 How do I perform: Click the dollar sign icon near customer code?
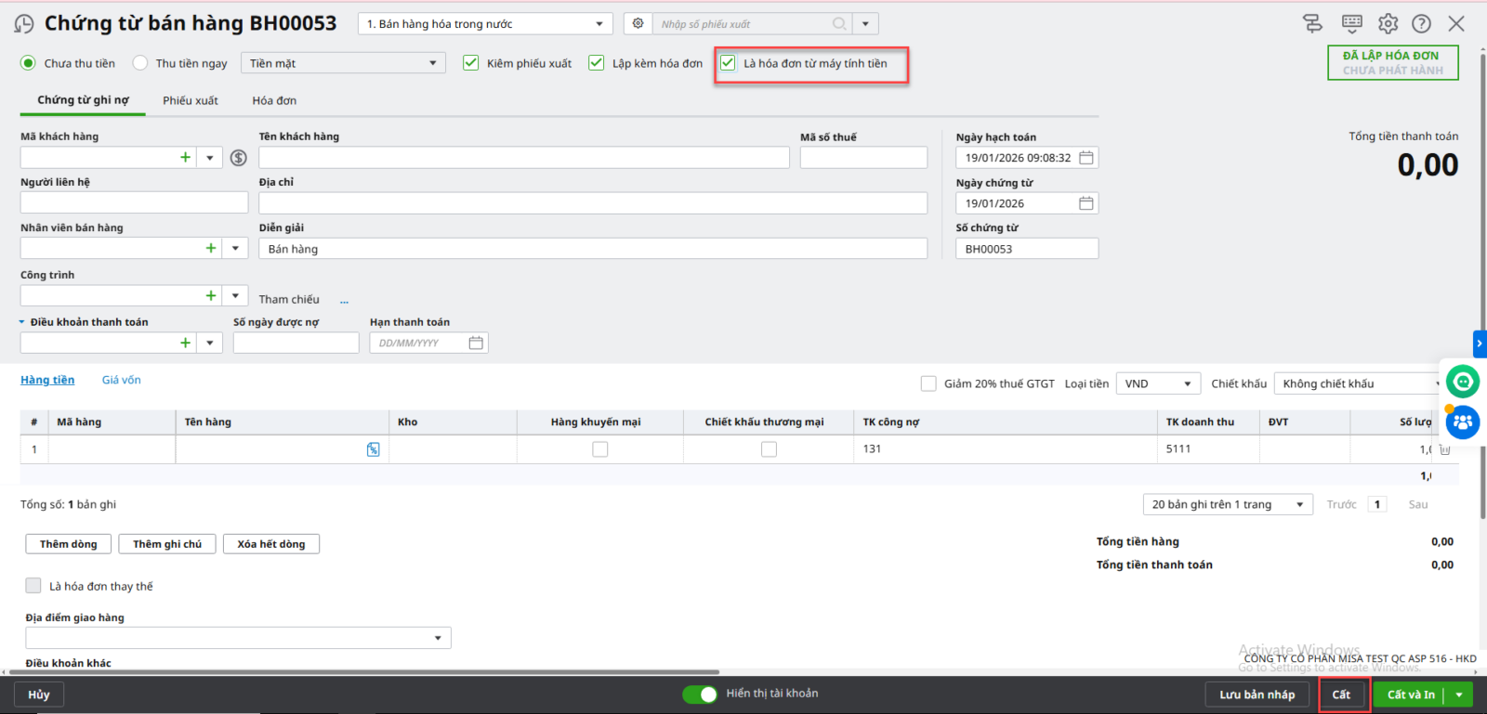coord(239,158)
